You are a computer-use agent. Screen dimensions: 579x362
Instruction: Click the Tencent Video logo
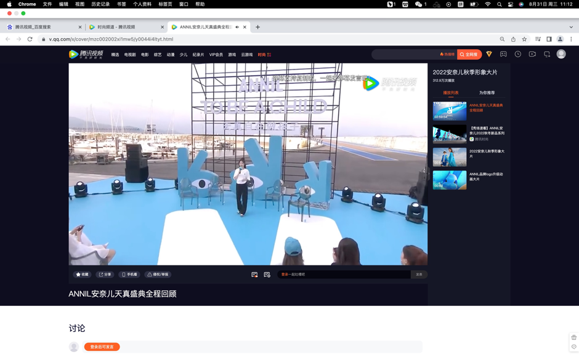point(86,54)
